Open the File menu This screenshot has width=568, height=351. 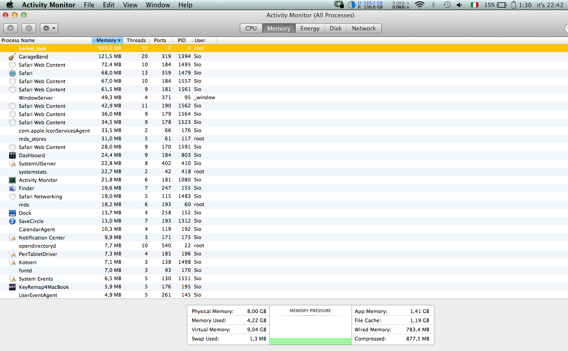pos(89,5)
